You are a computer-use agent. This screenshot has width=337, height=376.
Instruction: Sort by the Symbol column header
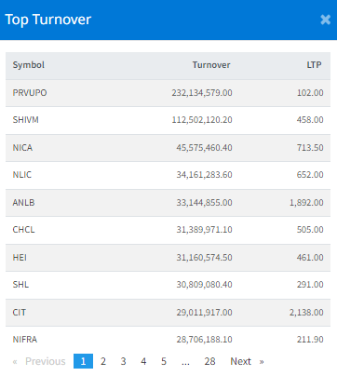click(29, 65)
